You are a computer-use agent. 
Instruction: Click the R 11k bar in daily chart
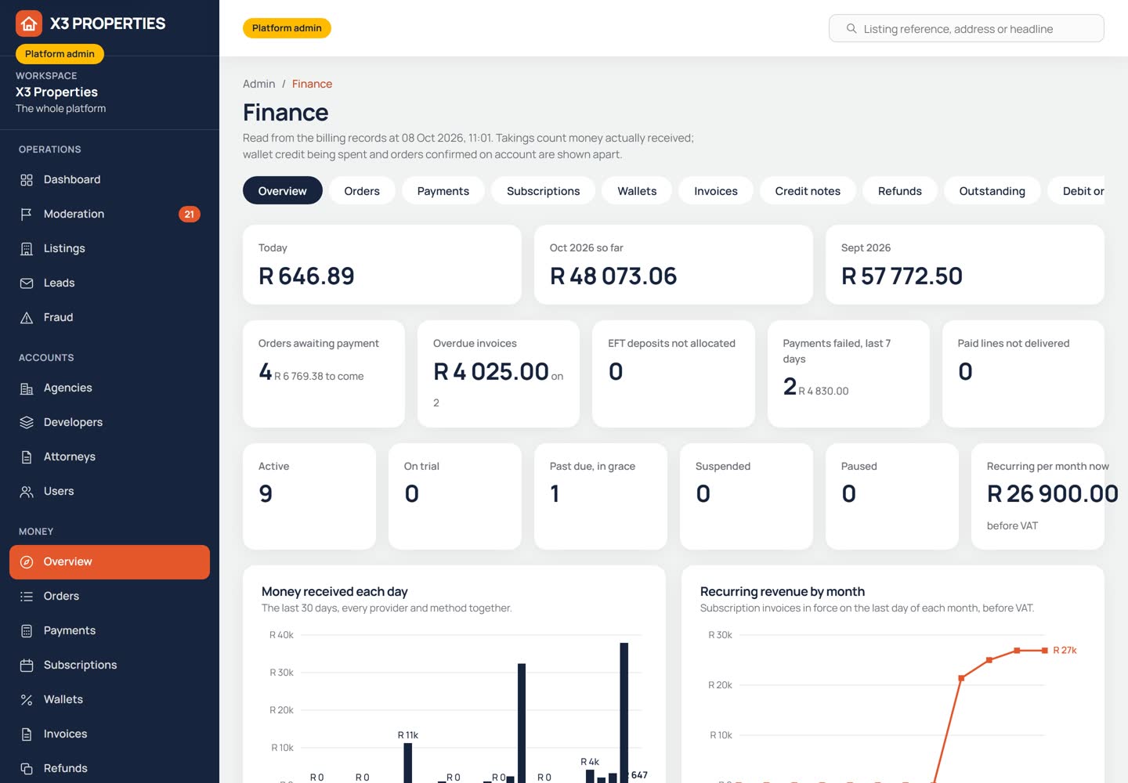click(407, 763)
